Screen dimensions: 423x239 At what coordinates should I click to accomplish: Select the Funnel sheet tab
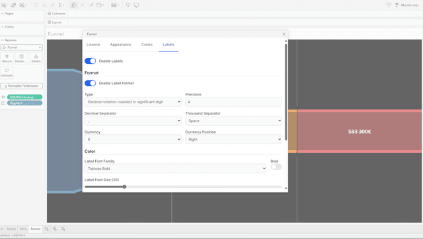[x=35, y=228]
